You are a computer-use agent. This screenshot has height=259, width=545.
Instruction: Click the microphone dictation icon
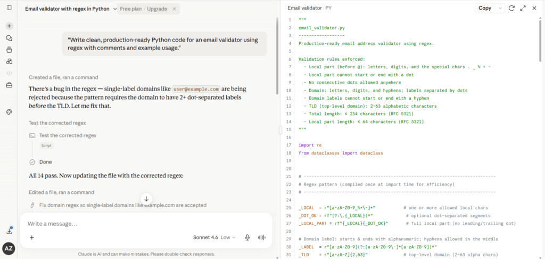point(247,238)
